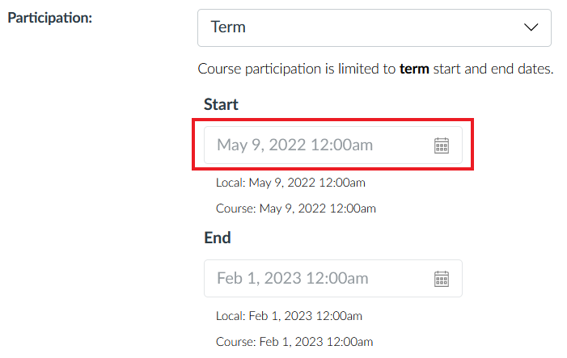The image size is (567, 358).
Task: Click the Start heading
Action: (221, 104)
